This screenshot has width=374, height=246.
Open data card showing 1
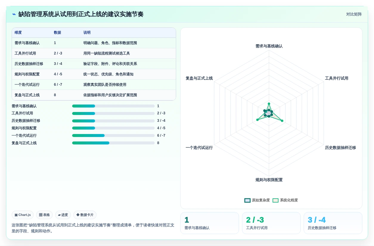tap(209, 223)
